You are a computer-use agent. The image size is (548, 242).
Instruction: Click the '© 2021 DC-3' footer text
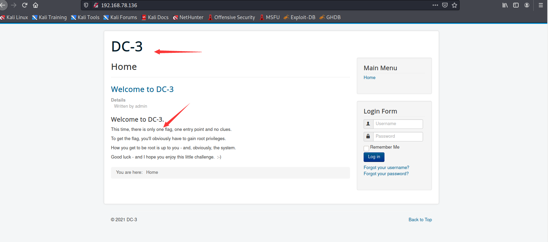[124, 220]
